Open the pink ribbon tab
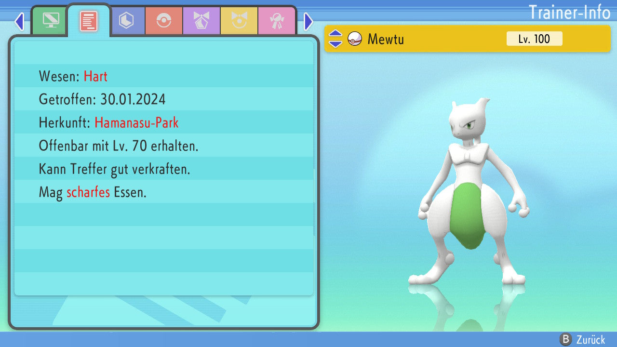The width and height of the screenshot is (617, 347). pyautogui.click(x=277, y=21)
